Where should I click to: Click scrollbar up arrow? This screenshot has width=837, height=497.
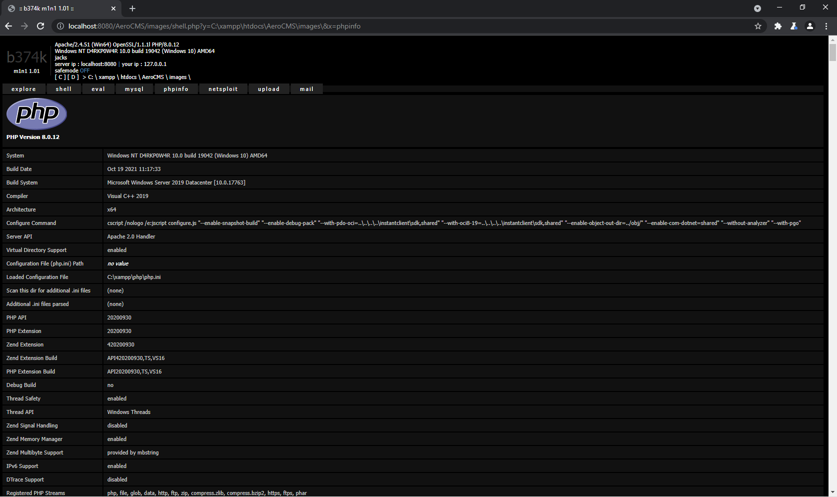[833, 39]
